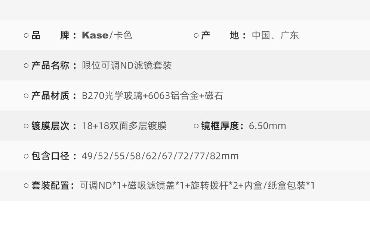Click the bullet circle before 产品材质
This screenshot has width=370, height=227.
pyautogui.click(x=26, y=96)
